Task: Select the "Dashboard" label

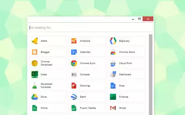Action: (125, 74)
